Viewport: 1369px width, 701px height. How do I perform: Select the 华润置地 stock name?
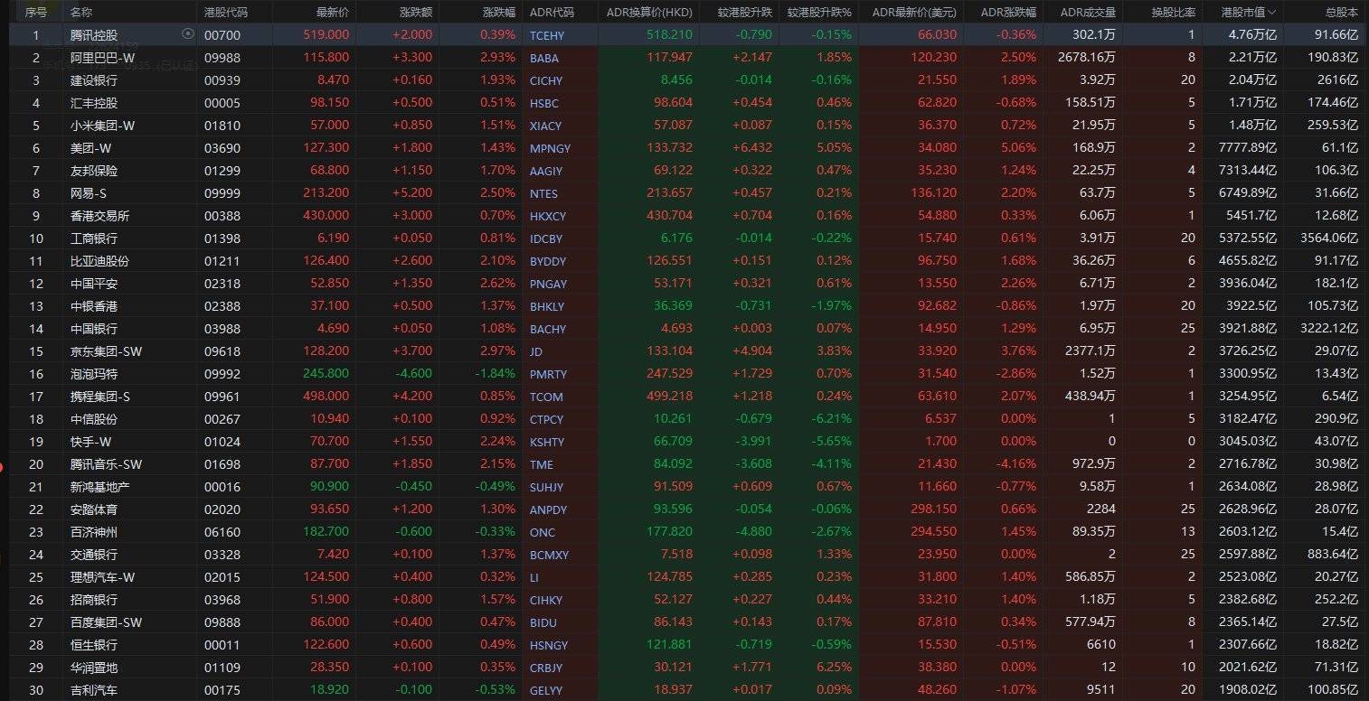[x=93, y=668]
